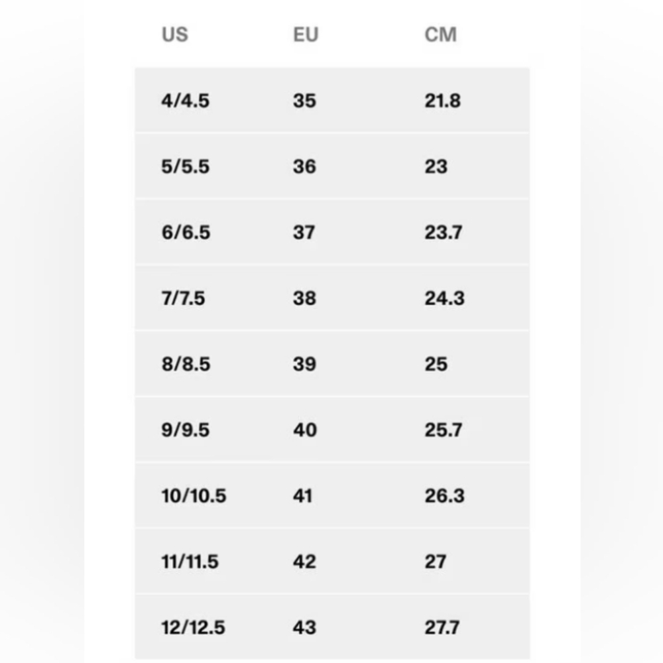
Task: Click the CM column header
Action: click(x=440, y=34)
